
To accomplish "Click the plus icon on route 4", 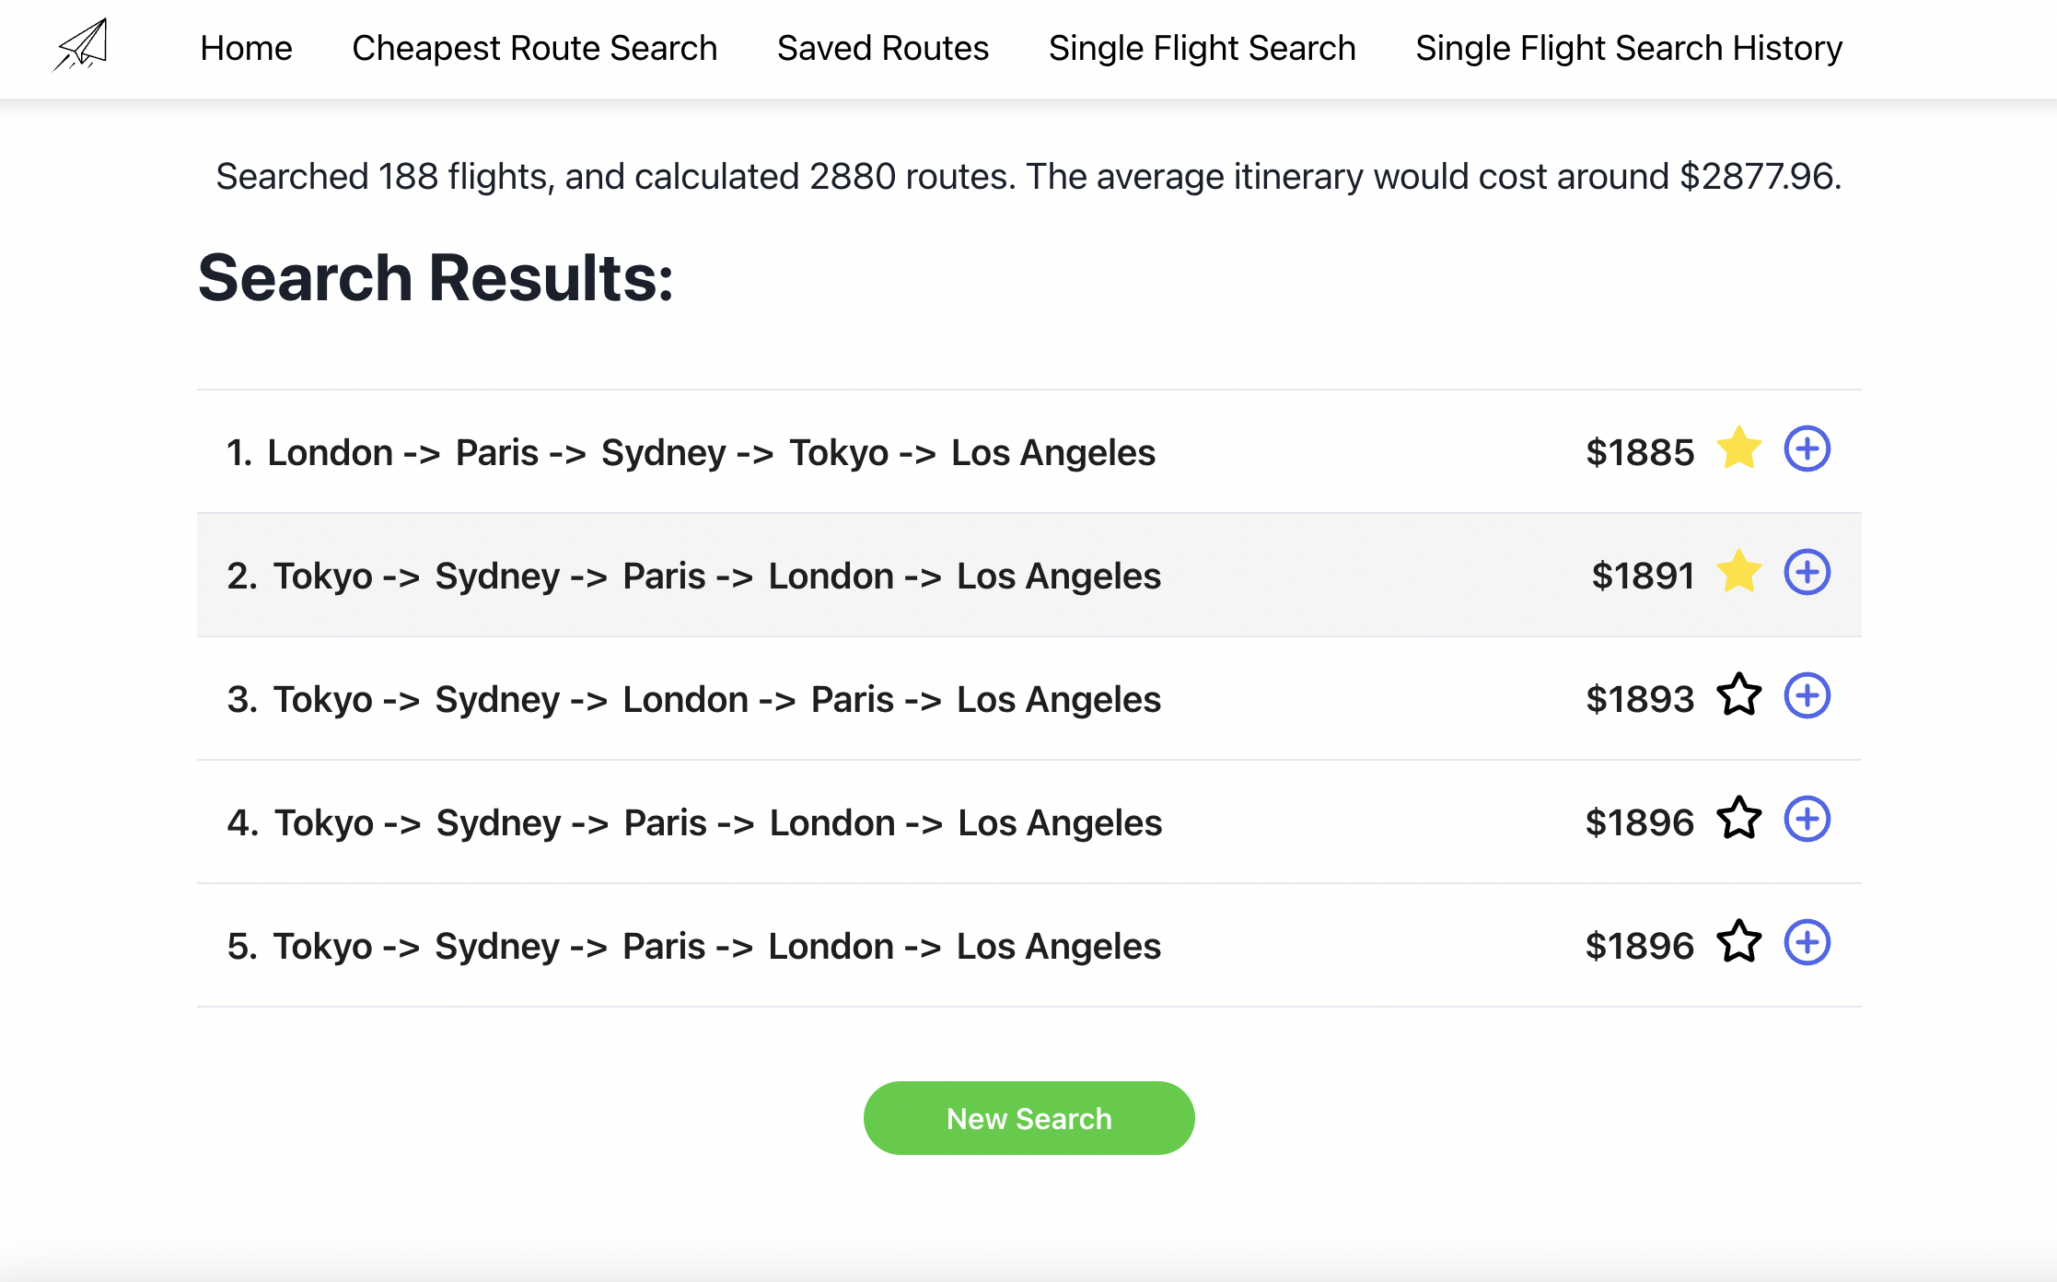I will point(1807,820).
